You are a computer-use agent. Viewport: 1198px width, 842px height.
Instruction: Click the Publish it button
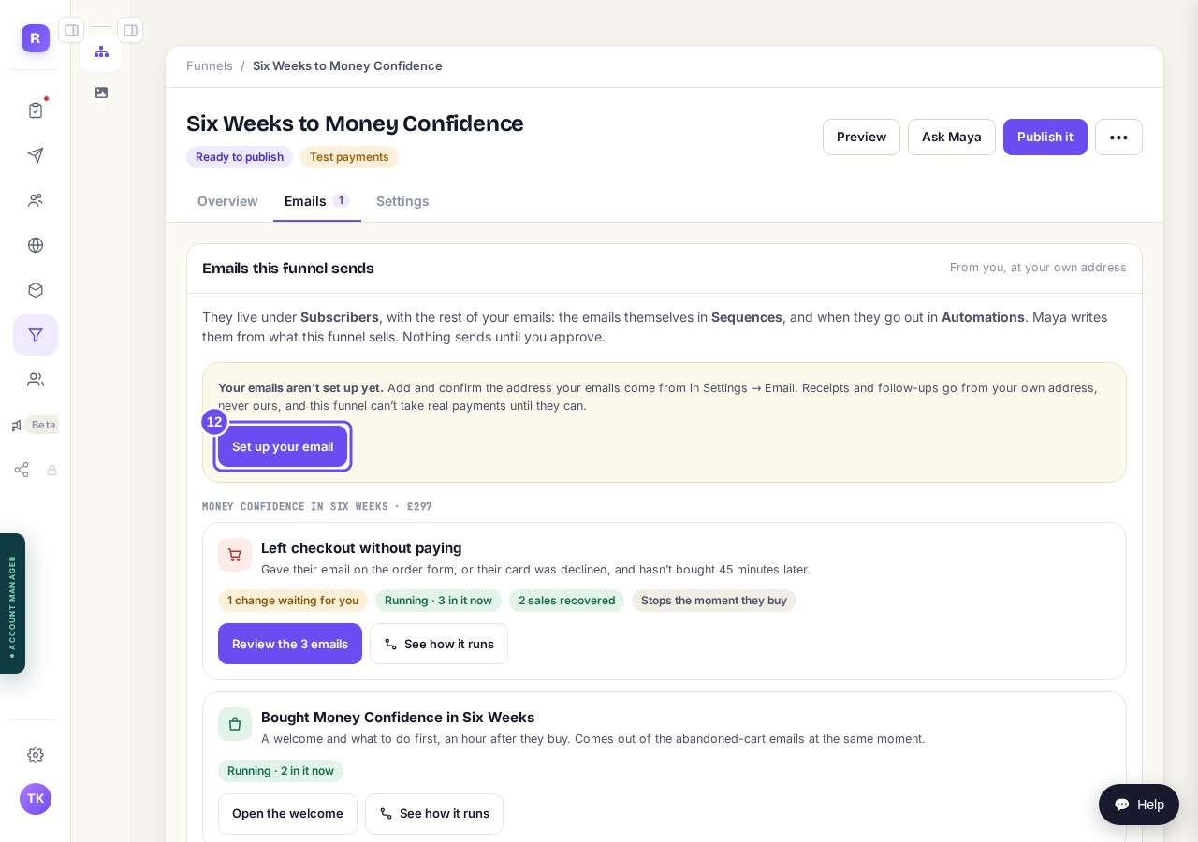coord(1045,137)
